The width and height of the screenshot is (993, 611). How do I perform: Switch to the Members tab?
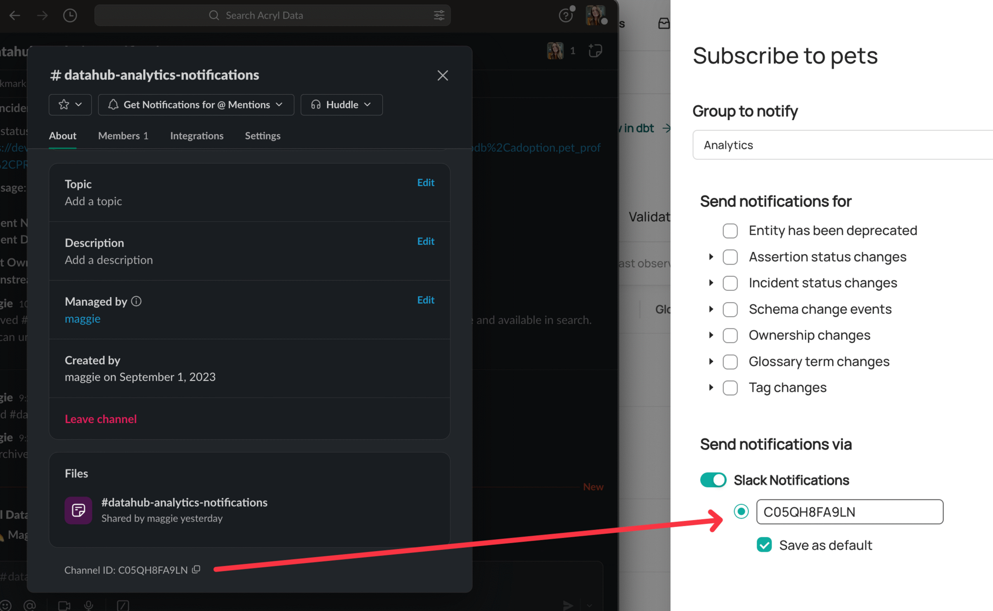coord(123,136)
